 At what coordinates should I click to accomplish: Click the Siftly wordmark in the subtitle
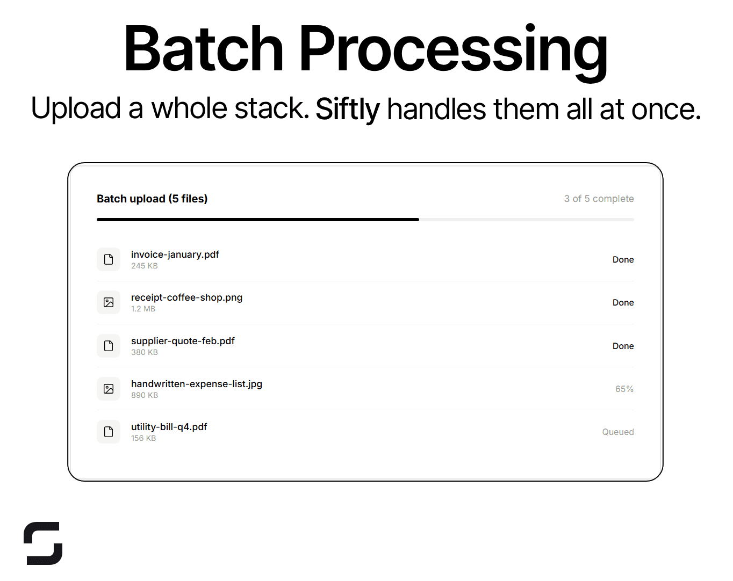(x=347, y=109)
